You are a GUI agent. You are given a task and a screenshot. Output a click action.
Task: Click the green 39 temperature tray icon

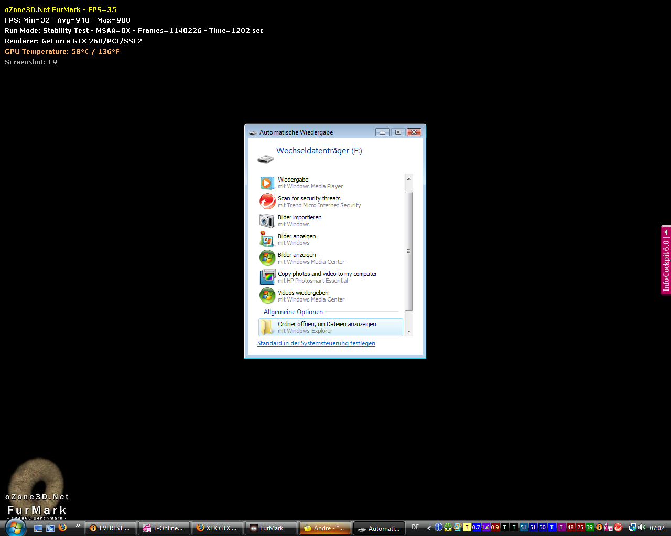590,527
